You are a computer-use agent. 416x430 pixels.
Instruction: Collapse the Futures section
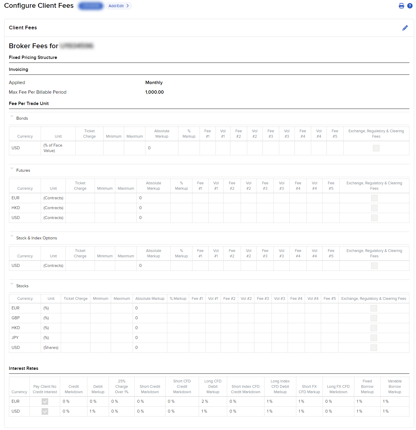tap(12, 168)
